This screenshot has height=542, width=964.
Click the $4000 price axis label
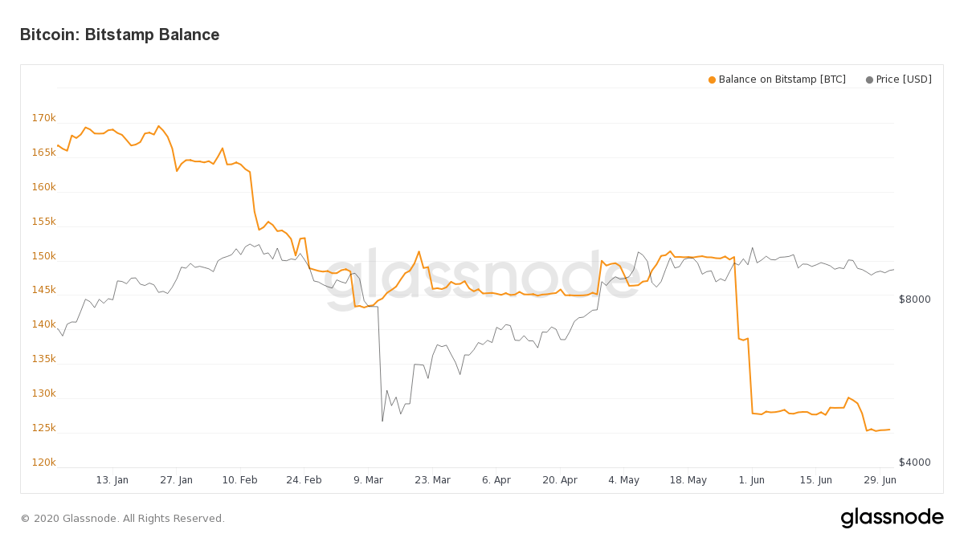(x=914, y=463)
